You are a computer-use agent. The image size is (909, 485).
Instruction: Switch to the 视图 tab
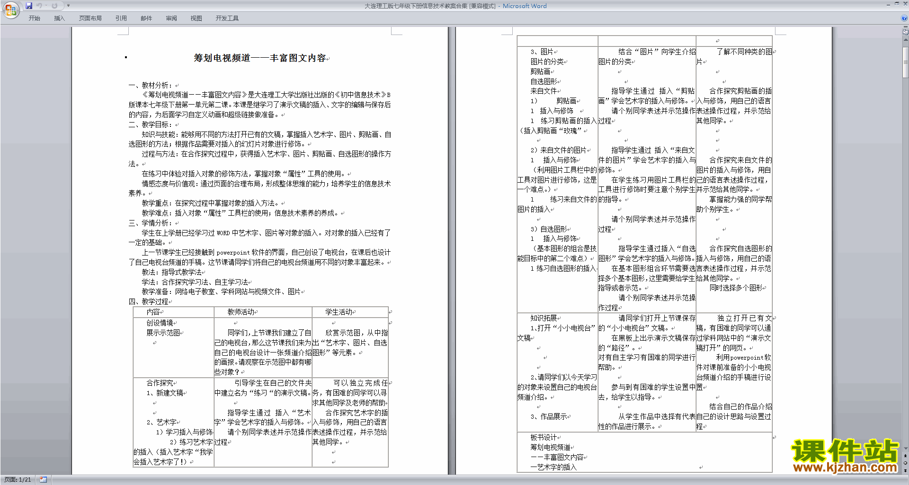coord(196,18)
